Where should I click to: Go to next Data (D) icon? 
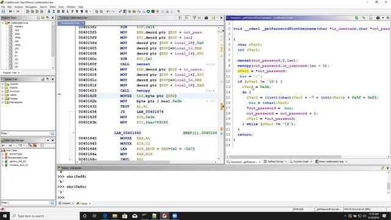(x=59, y=12)
